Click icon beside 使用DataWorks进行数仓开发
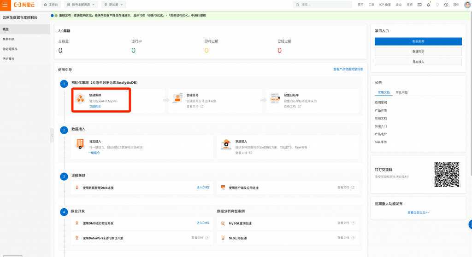472x257 pixels. click(77, 238)
